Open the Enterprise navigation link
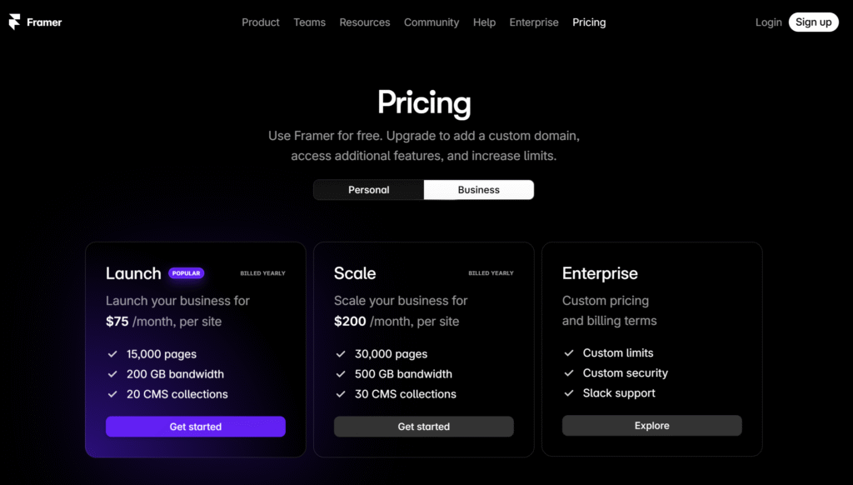The height and width of the screenshot is (485, 853). (x=534, y=22)
